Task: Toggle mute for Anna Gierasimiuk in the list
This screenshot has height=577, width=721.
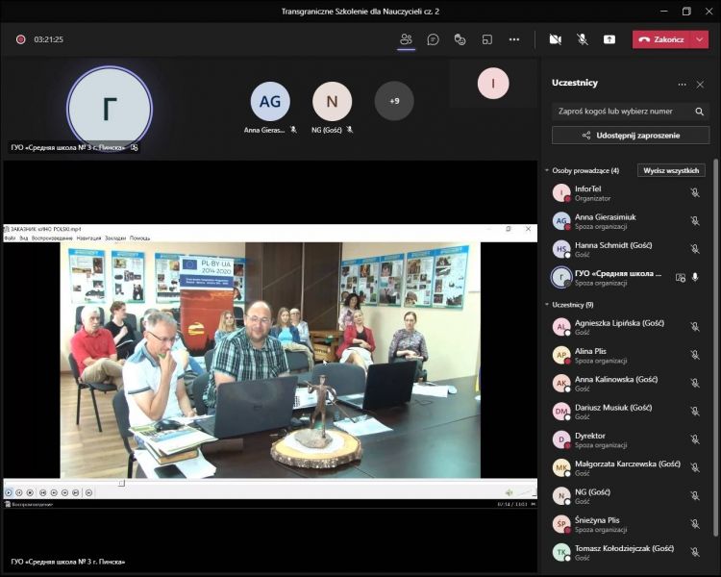Action: 695,220
